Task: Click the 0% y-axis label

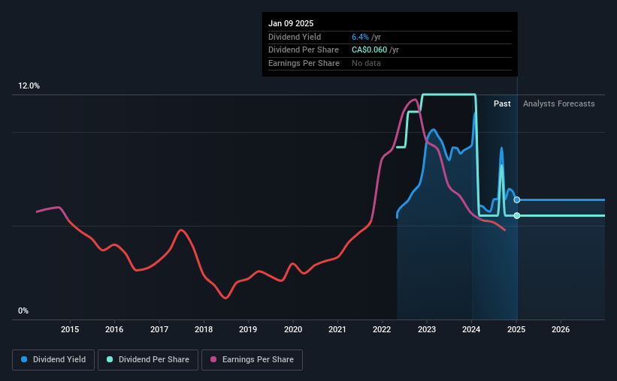Action: pos(23,310)
